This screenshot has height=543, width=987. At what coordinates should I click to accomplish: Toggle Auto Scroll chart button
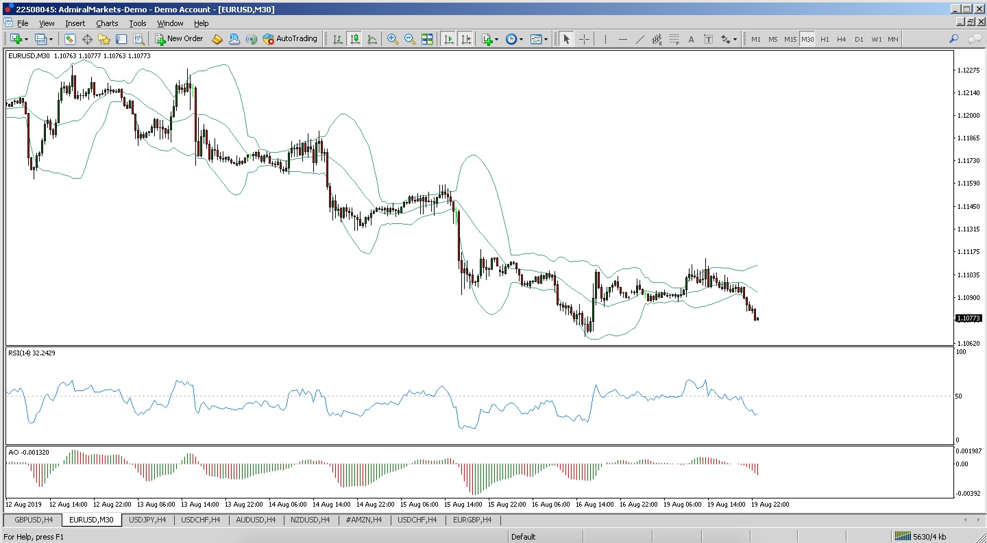coord(448,39)
